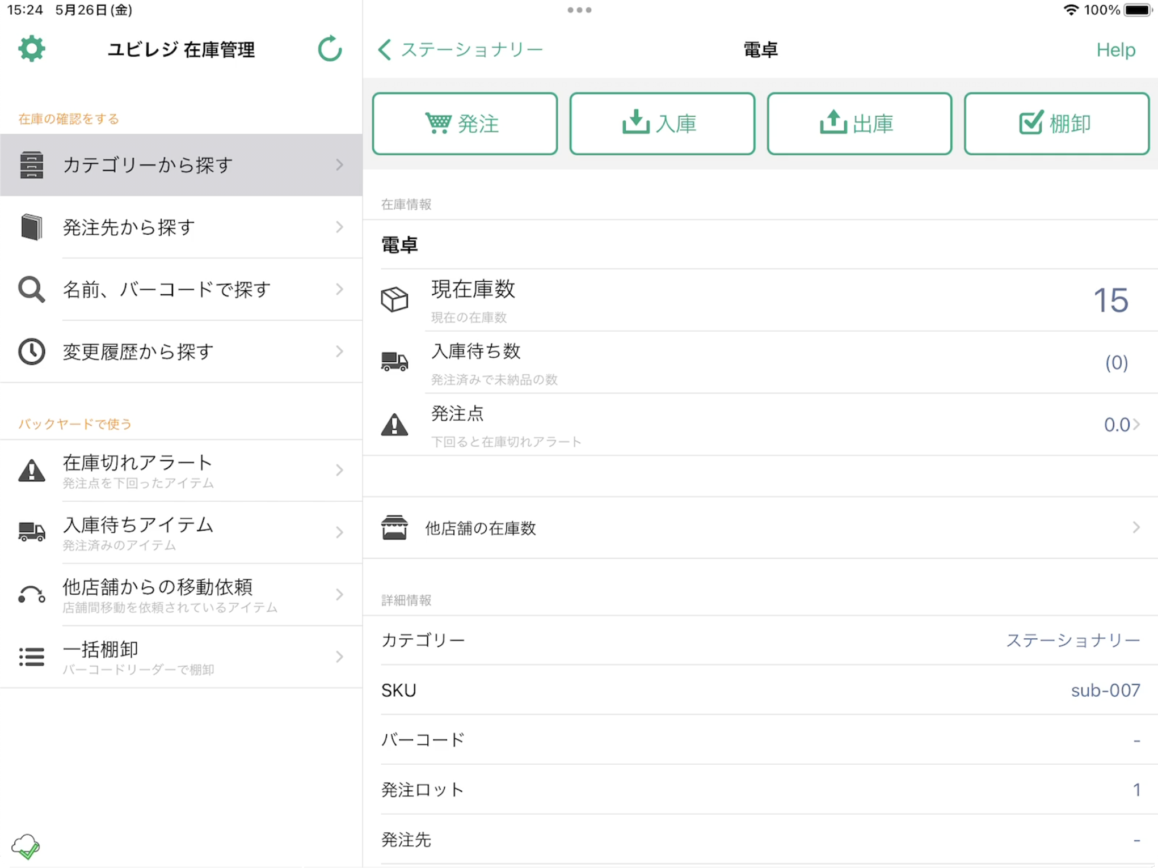
Task: Tap the warning triangle beside 在庫切れアラート
Action: [x=32, y=471]
